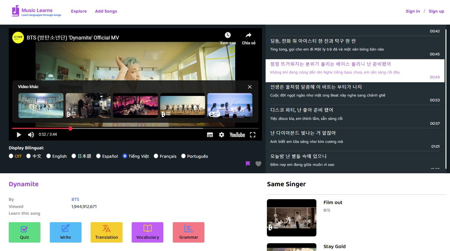Screen dimensions: 450x251
Task: Open the Quiz learning mode
Action: 25,232
